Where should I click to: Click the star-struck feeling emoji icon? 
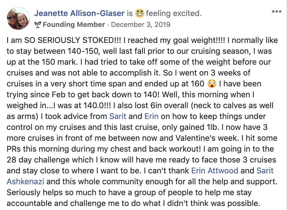[139, 13]
